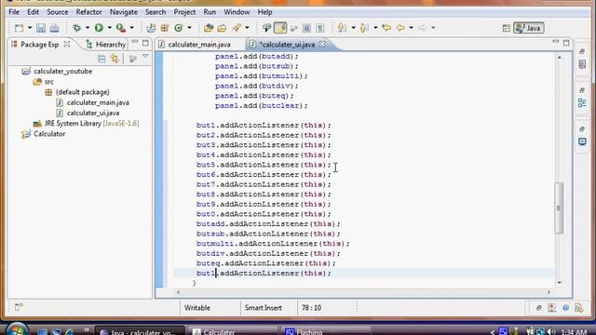Toggle block selection mode icon

pyautogui.click(x=306, y=28)
